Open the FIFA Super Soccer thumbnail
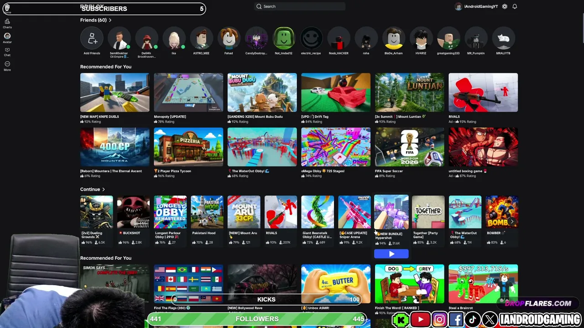Viewport: 584px width, 328px height. click(409, 147)
